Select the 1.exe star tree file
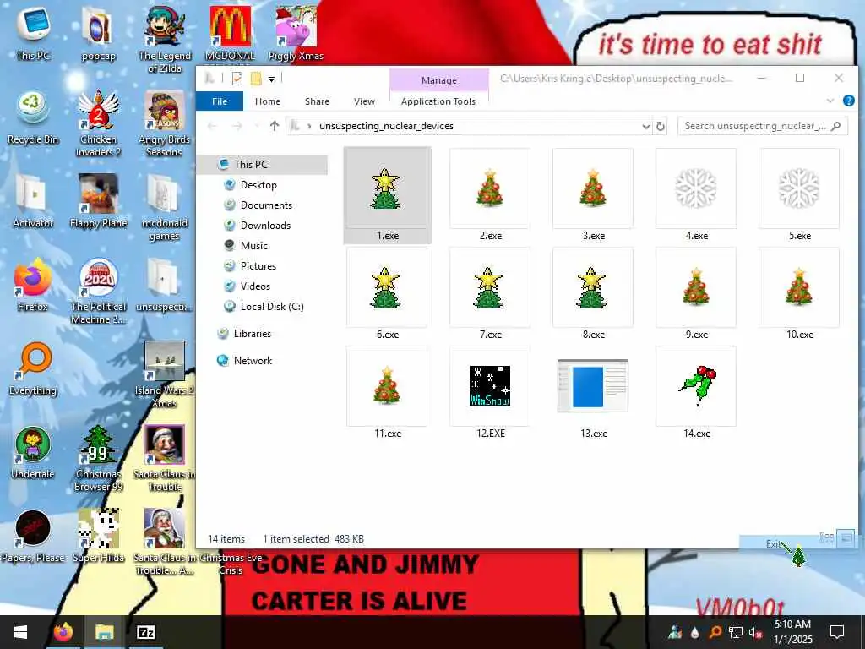The height and width of the screenshot is (649, 865). (387, 195)
